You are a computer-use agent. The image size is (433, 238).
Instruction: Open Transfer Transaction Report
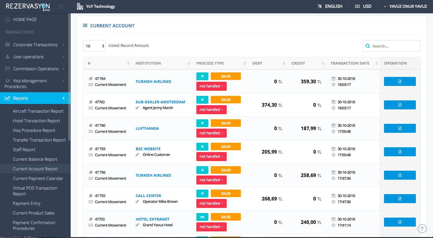[39, 140]
